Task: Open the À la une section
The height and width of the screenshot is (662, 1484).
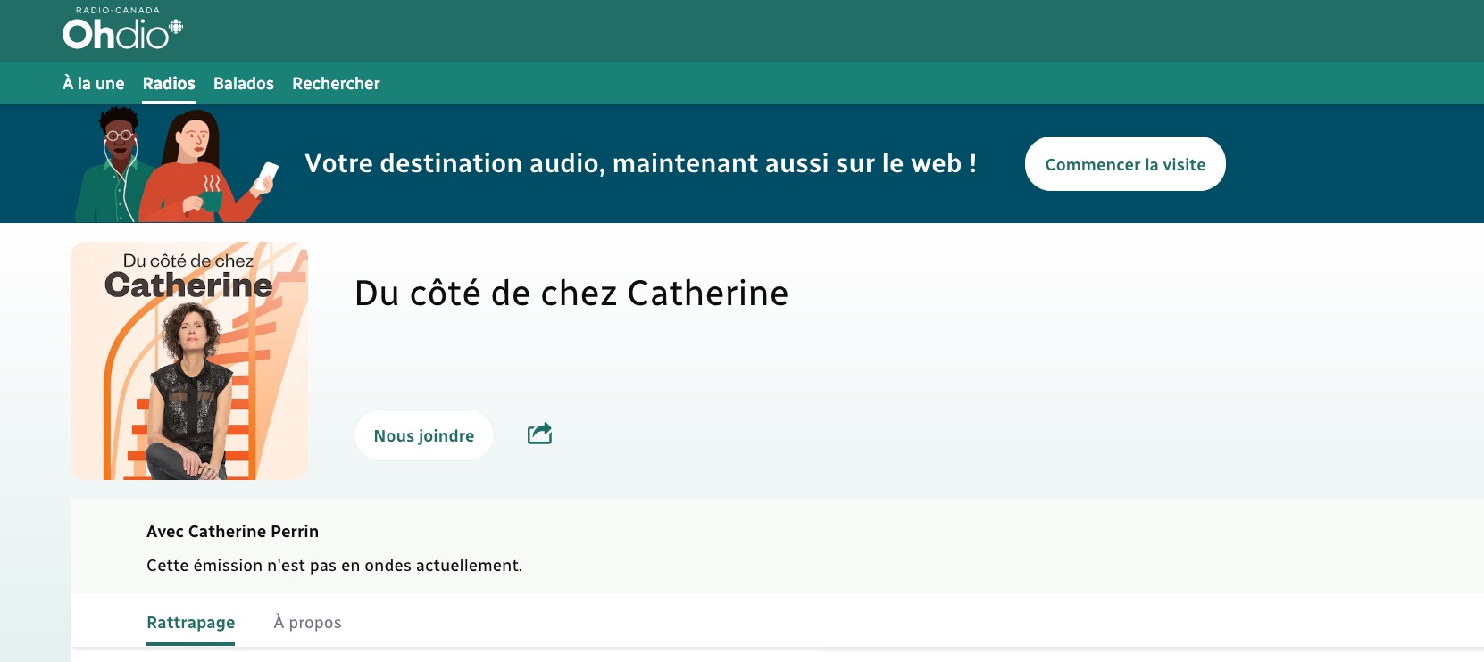Action: point(94,83)
